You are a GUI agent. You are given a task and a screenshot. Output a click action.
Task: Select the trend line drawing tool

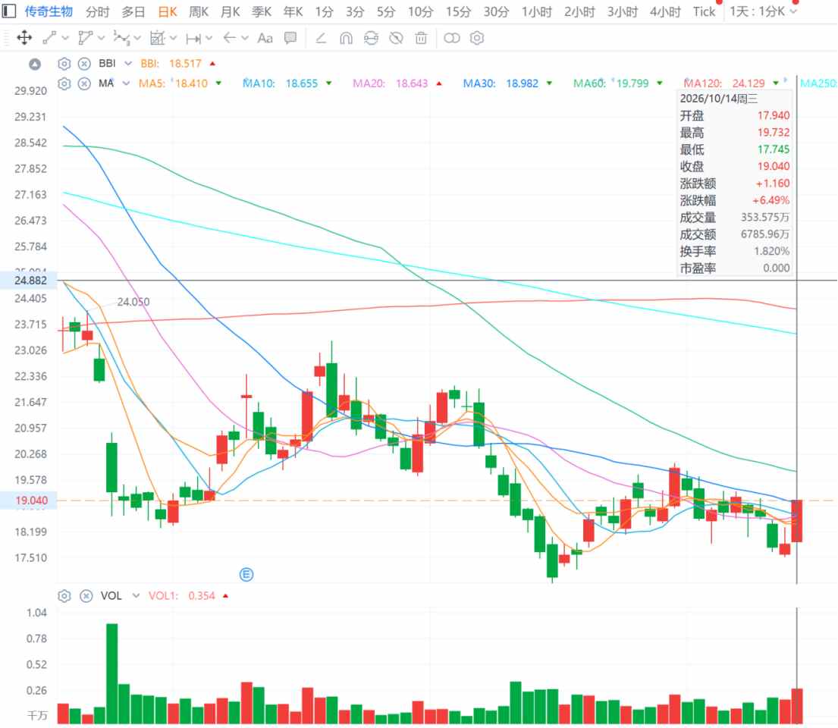pos(50,38)
